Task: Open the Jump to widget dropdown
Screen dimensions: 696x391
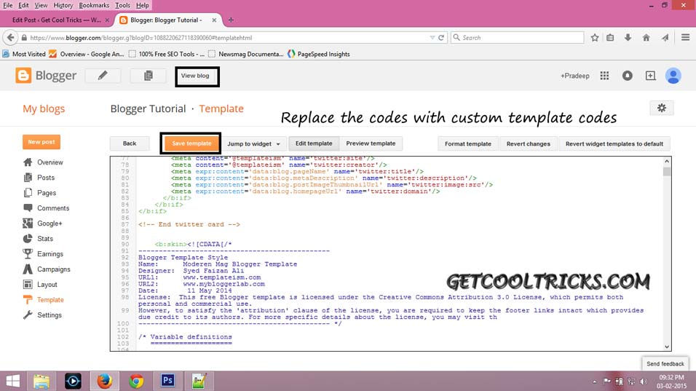Action: click(253, 143)
